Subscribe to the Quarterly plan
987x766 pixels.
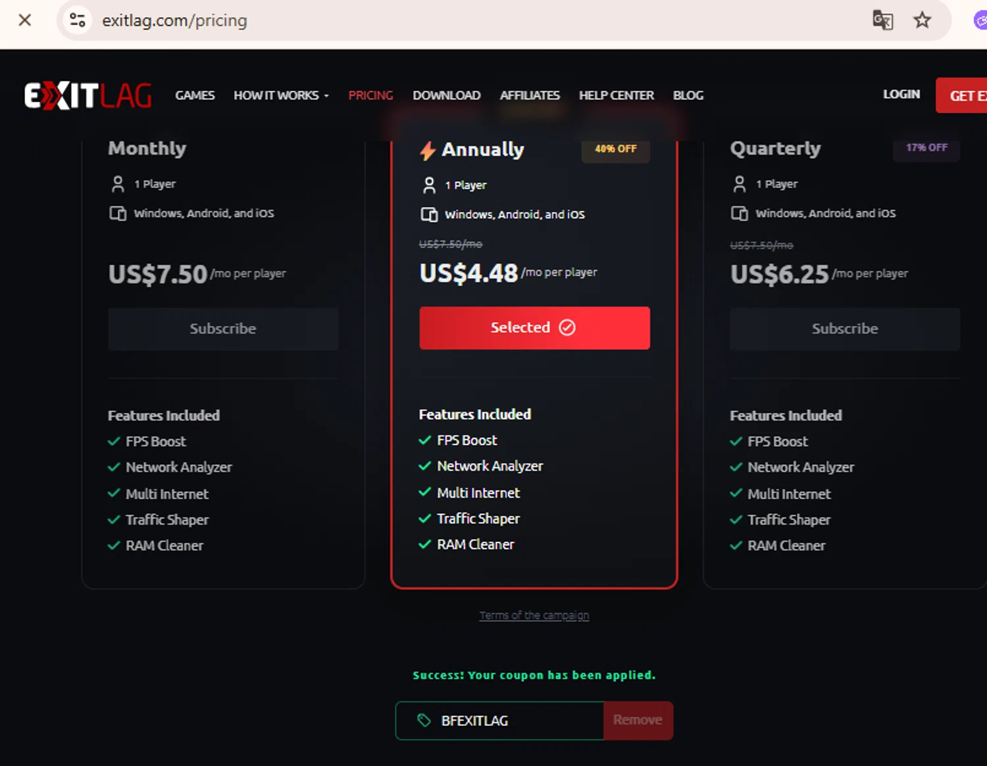(x=845, y=329)
